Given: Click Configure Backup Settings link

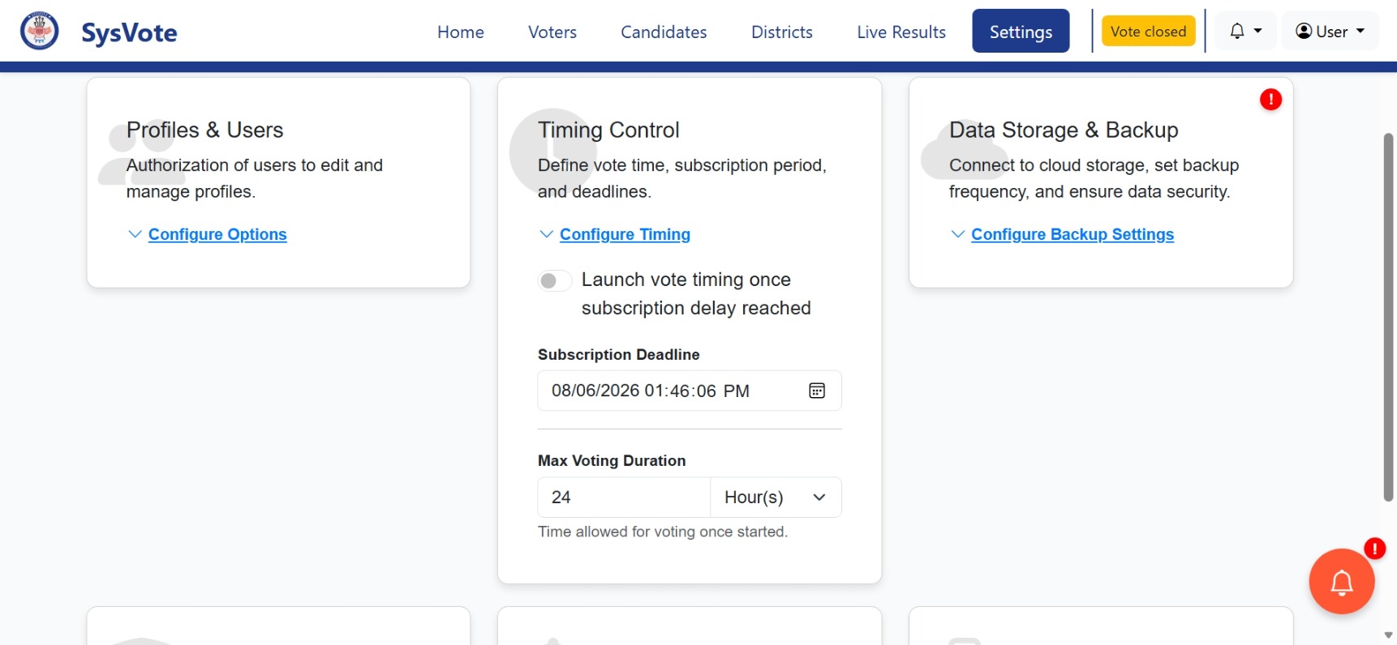Looking at the screenshot, I should pos(1072,234).
